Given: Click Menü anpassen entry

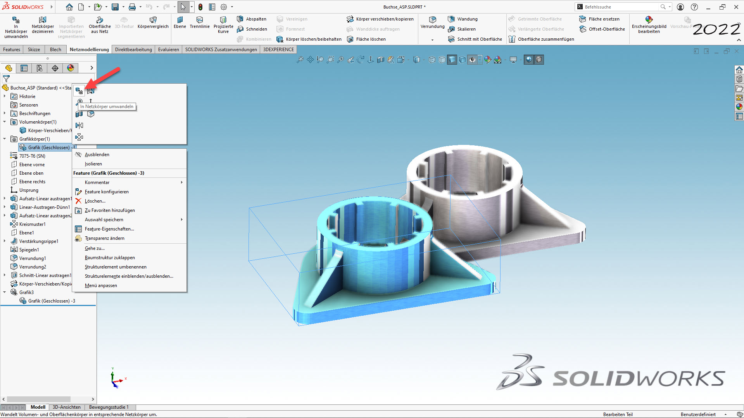Looking at the screenshot, I should point(129,286).
